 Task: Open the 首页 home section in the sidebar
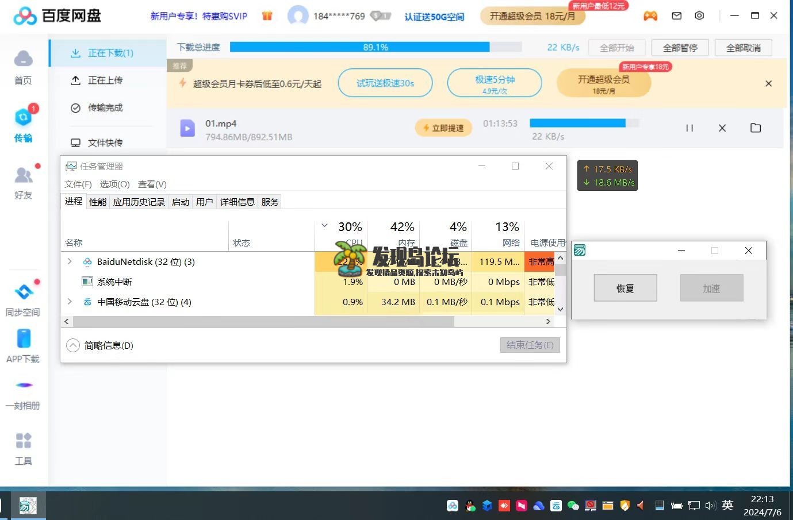(x=23, y=67)
